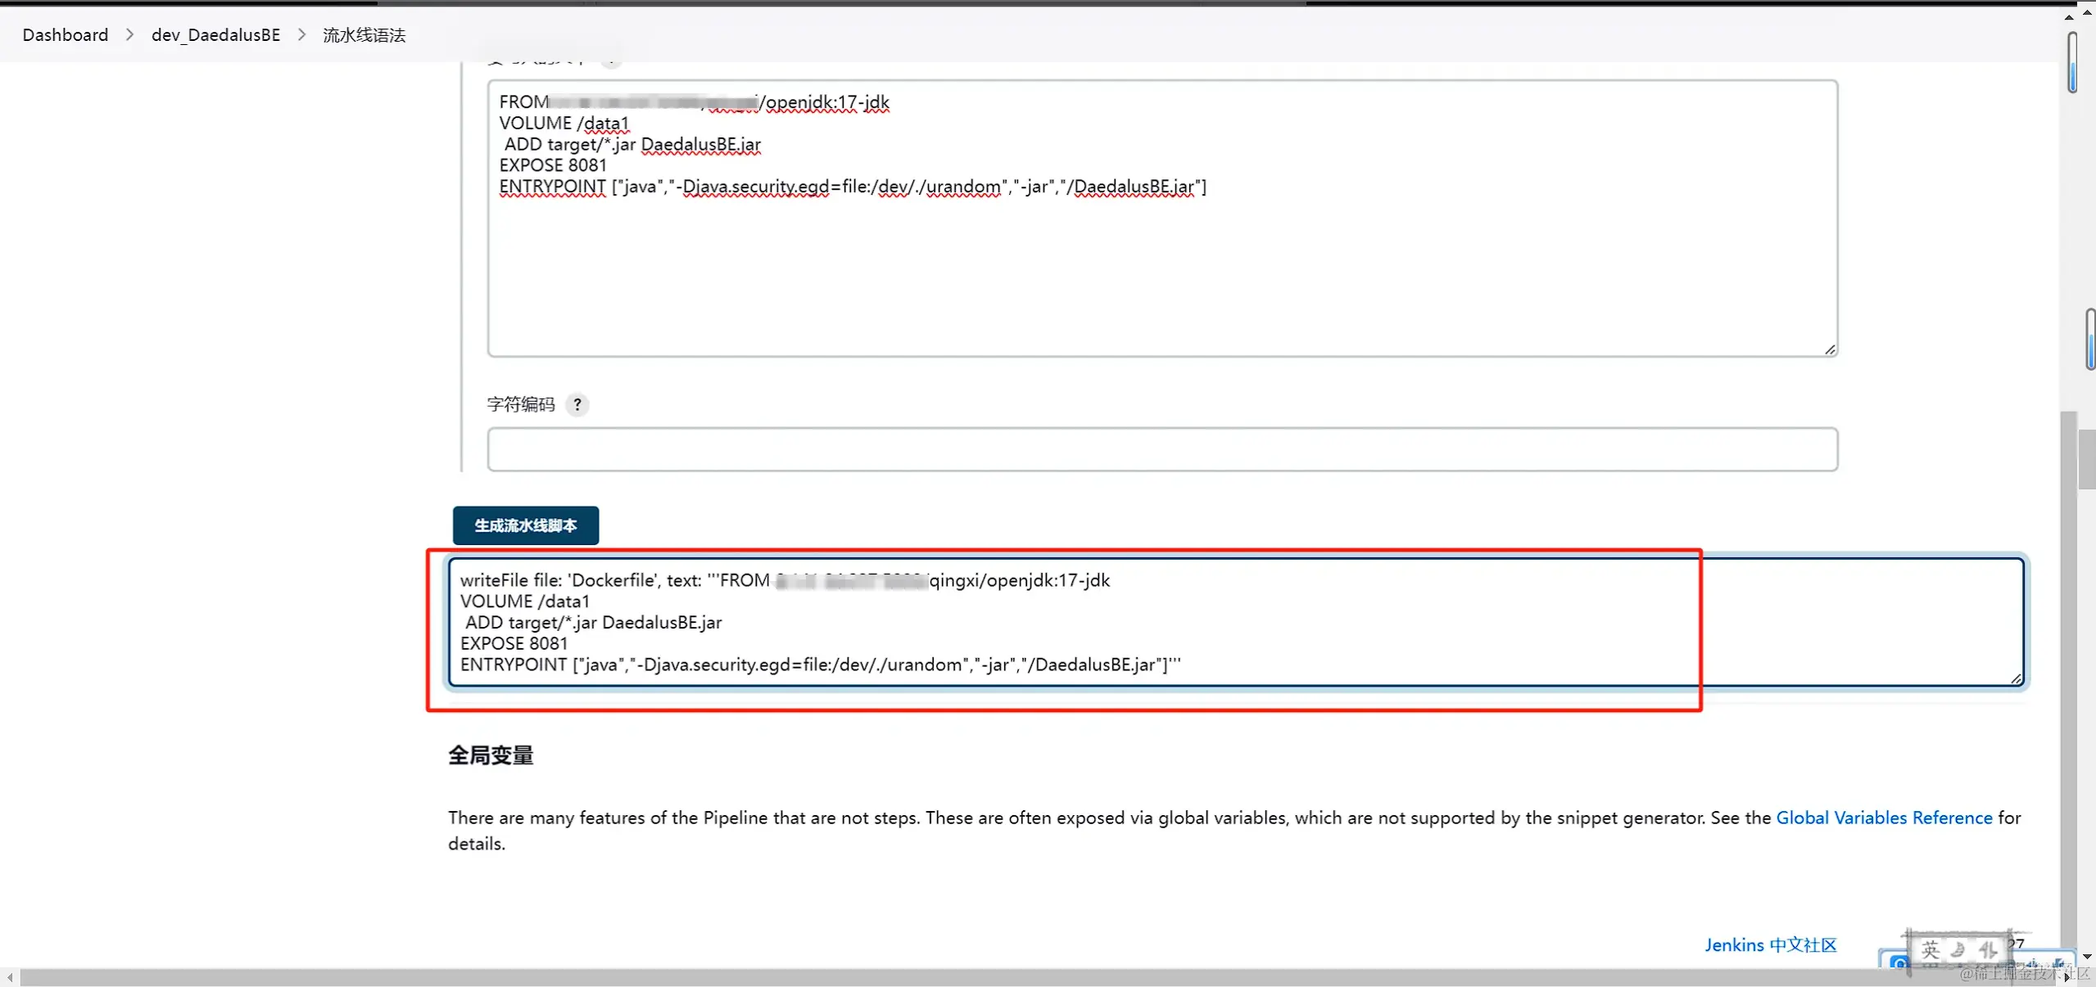Click the right arrow of horizontal scrollbar
2096x987 pixels.
2067,977
